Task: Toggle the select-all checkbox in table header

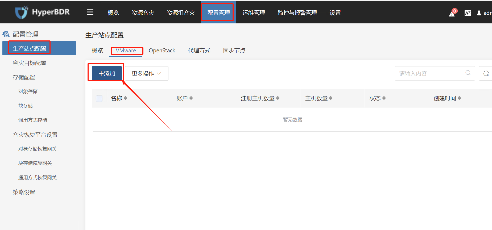Action: coord(99,99)
